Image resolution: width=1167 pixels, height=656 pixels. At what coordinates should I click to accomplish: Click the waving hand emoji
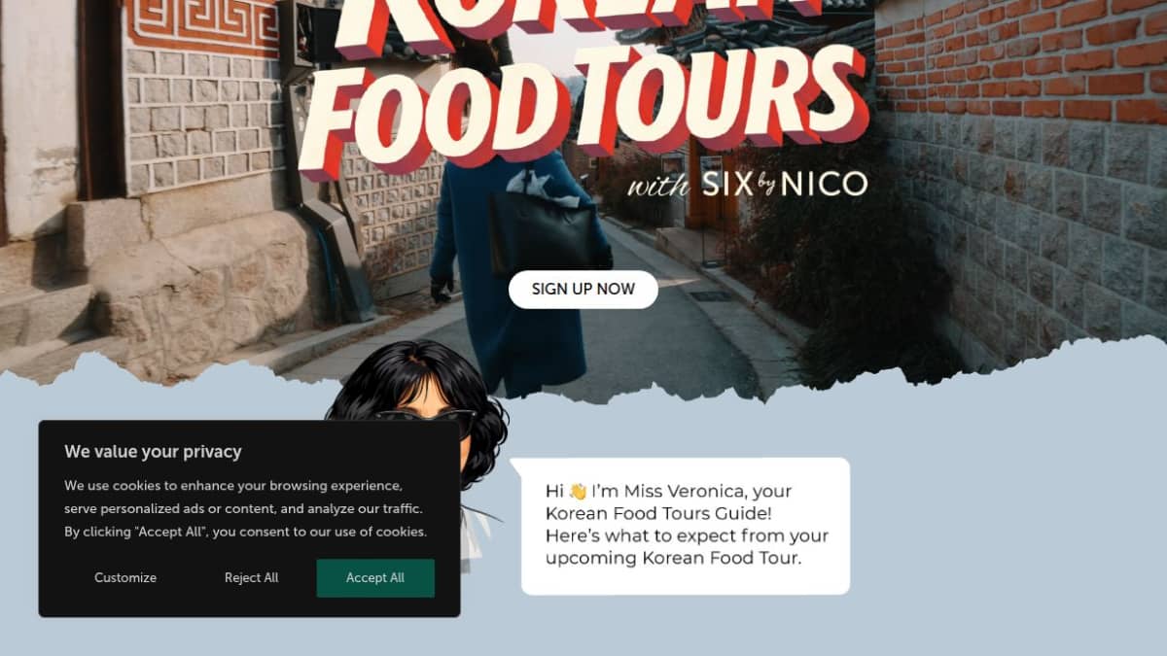[x=578, y=492]
